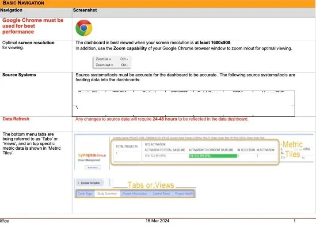
Task: Expand the Synopsis Navigation arrow
Action: 79,183
